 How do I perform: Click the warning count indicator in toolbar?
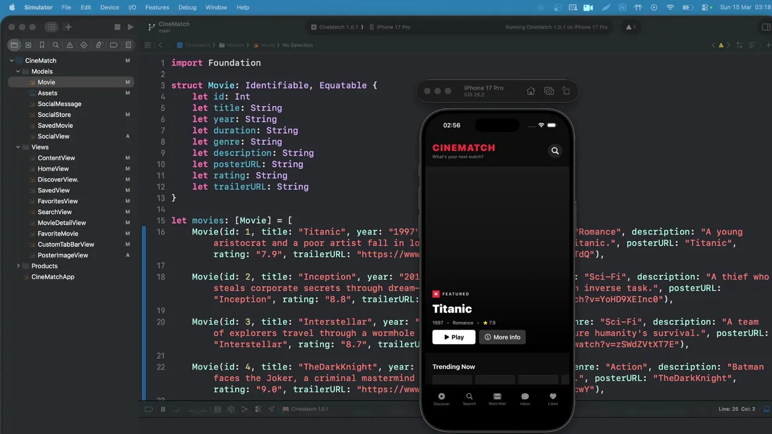(x=631, y=27)
